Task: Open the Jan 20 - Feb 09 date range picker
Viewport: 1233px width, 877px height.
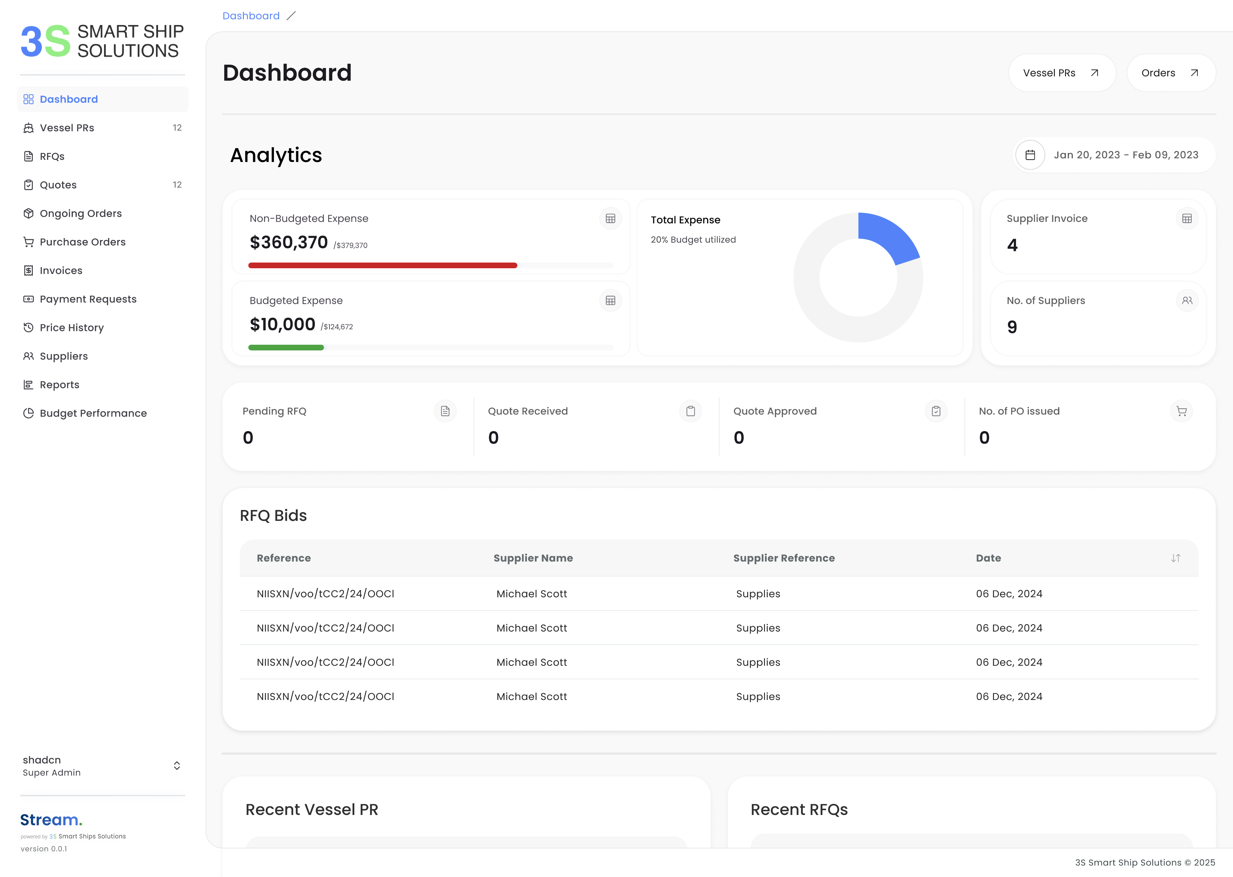Action: click(1126, 155)
